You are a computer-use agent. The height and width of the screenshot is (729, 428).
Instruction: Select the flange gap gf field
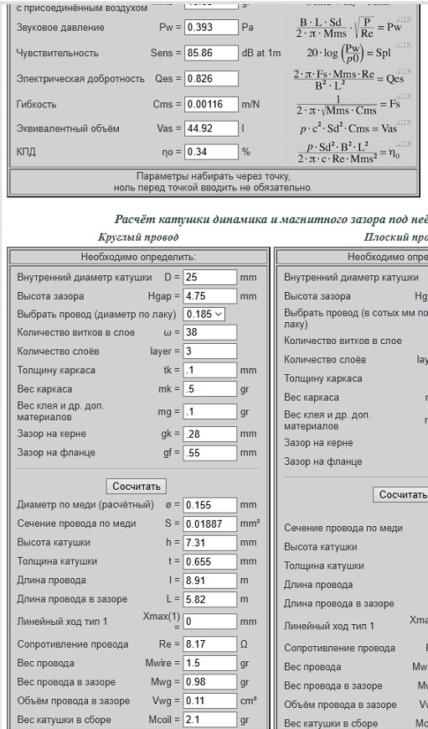(x=210, y=453)
